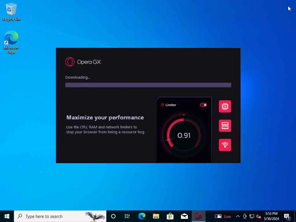Viewport: 296px width, 222px height.
Task: Click the CPU limiter chip icon
Action: coord(225,106)
